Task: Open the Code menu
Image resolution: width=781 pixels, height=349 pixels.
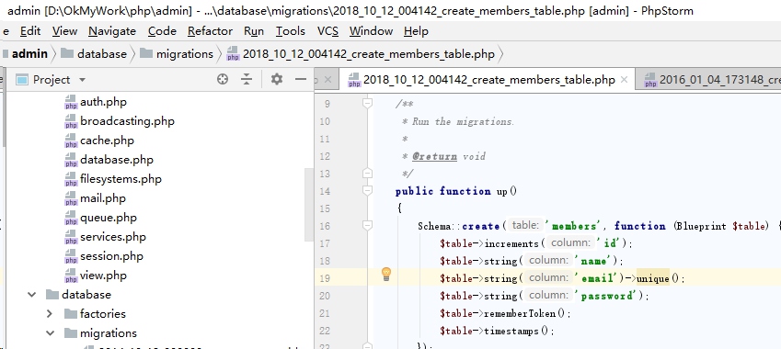Action: [162, 31]
